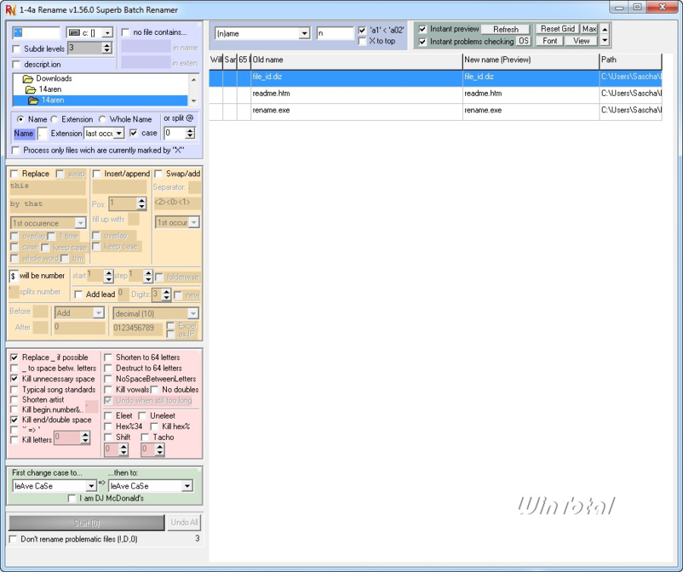
Task: Enable the Add lead checkbox
Action: 78,295
